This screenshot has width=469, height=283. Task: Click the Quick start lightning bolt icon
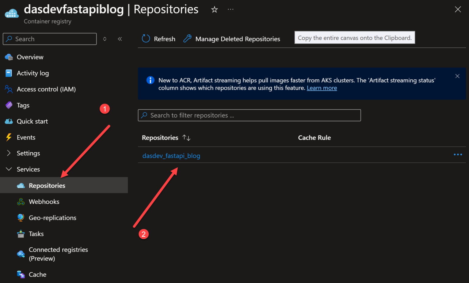click(x=9, y=121)
